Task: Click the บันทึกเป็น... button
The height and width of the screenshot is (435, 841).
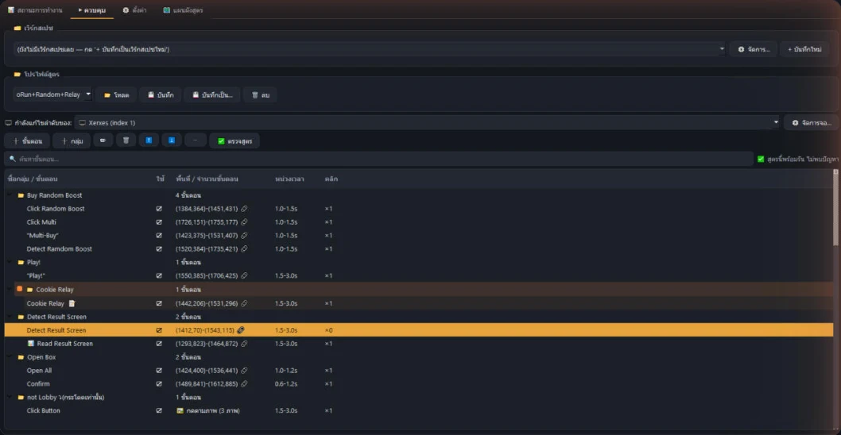Action: pyautogui.click(x=212, y=94)
